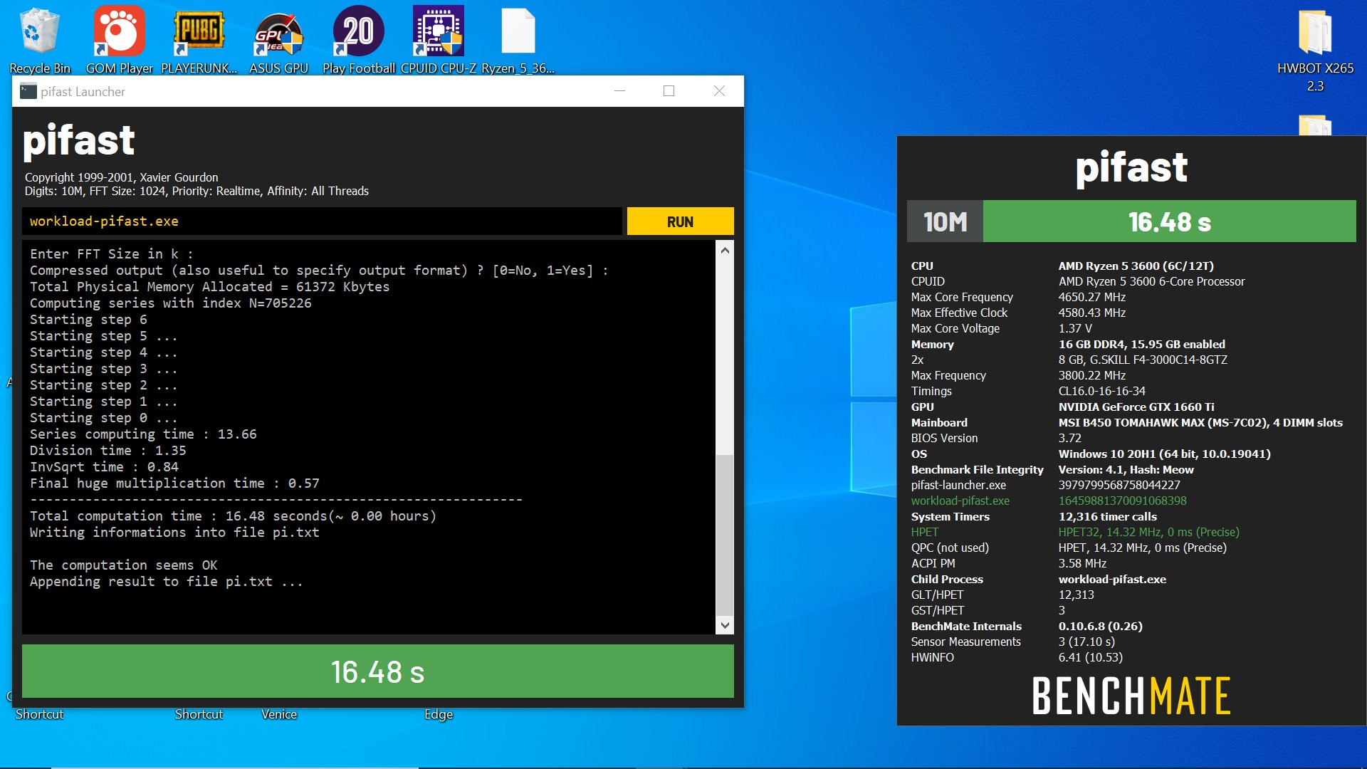The width and height of the screenshot is (1367, 769).
Task: Click the Memory Max Frequency value 3800.22 MHz
Action: [1091, 375]
